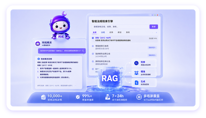This screenshot has height=118, width=206.
Task: Click the 增强 业务场景理解 card
Action: pyautogui.click(x=144, y=73)
